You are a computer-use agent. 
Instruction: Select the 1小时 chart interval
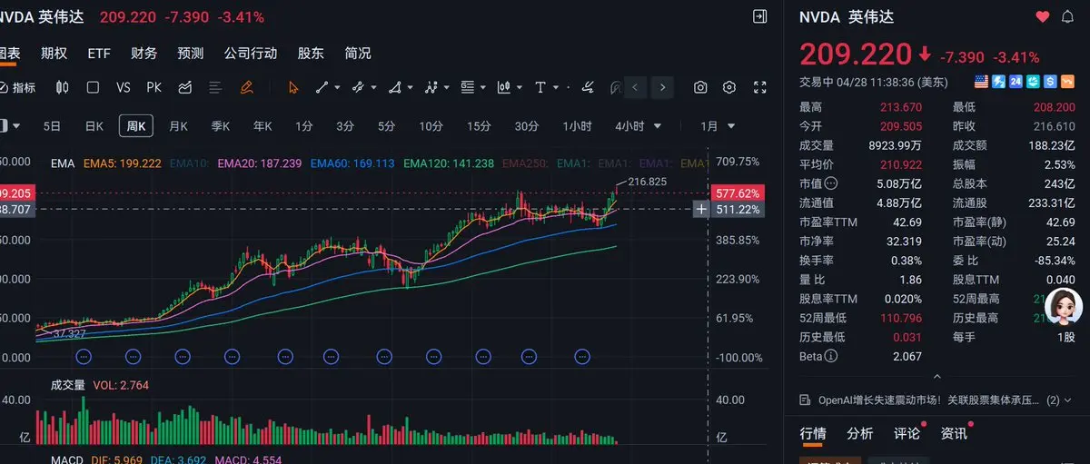577,126
